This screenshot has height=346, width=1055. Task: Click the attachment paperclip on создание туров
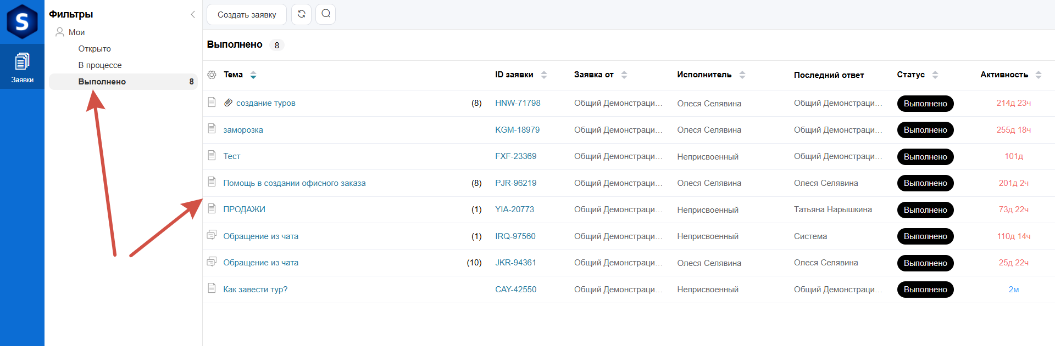[229, 103]
